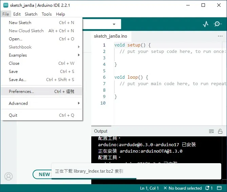Choose Save As... from the File menu
The image size is (227, 192).
point(41,79)
